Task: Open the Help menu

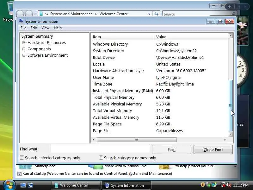Action: point(58,28)
